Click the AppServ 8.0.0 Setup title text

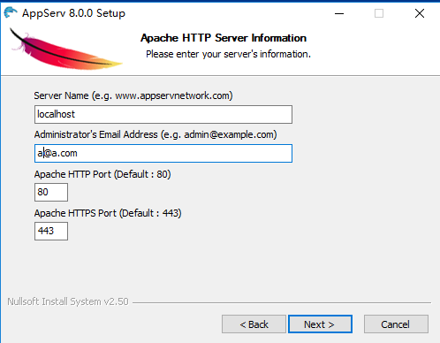73,13
